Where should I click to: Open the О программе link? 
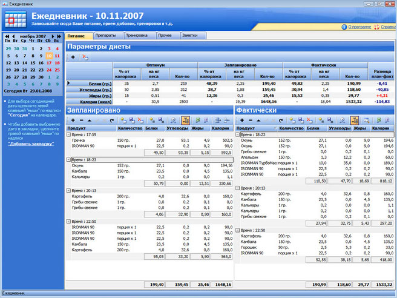click(360, 27)
